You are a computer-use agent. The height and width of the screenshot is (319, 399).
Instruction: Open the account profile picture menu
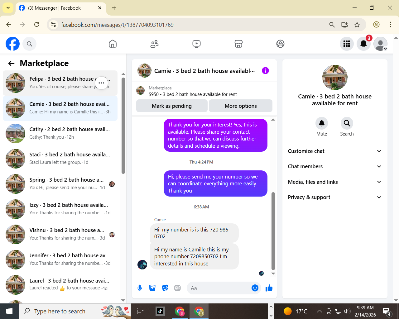[380, 44]
